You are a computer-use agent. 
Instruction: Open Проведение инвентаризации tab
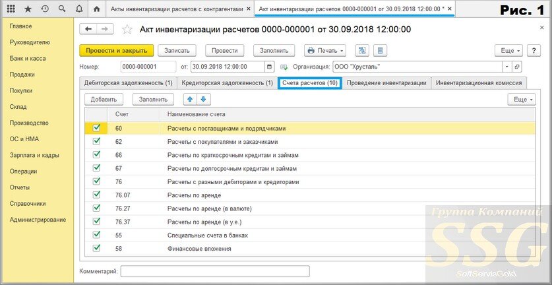(x=386, y=83)
